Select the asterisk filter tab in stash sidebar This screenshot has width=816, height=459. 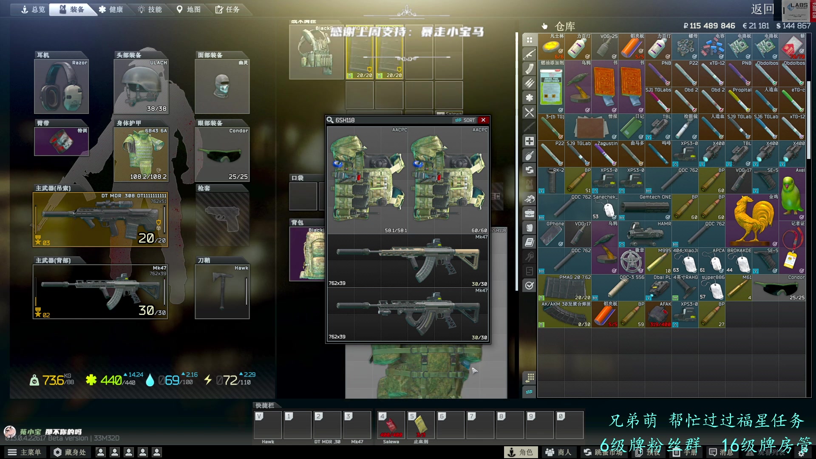(x=529, y=98)
